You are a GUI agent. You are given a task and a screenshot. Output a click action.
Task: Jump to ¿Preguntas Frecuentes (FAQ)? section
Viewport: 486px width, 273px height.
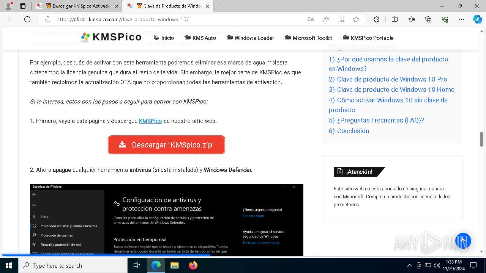(x=376, y=120)
